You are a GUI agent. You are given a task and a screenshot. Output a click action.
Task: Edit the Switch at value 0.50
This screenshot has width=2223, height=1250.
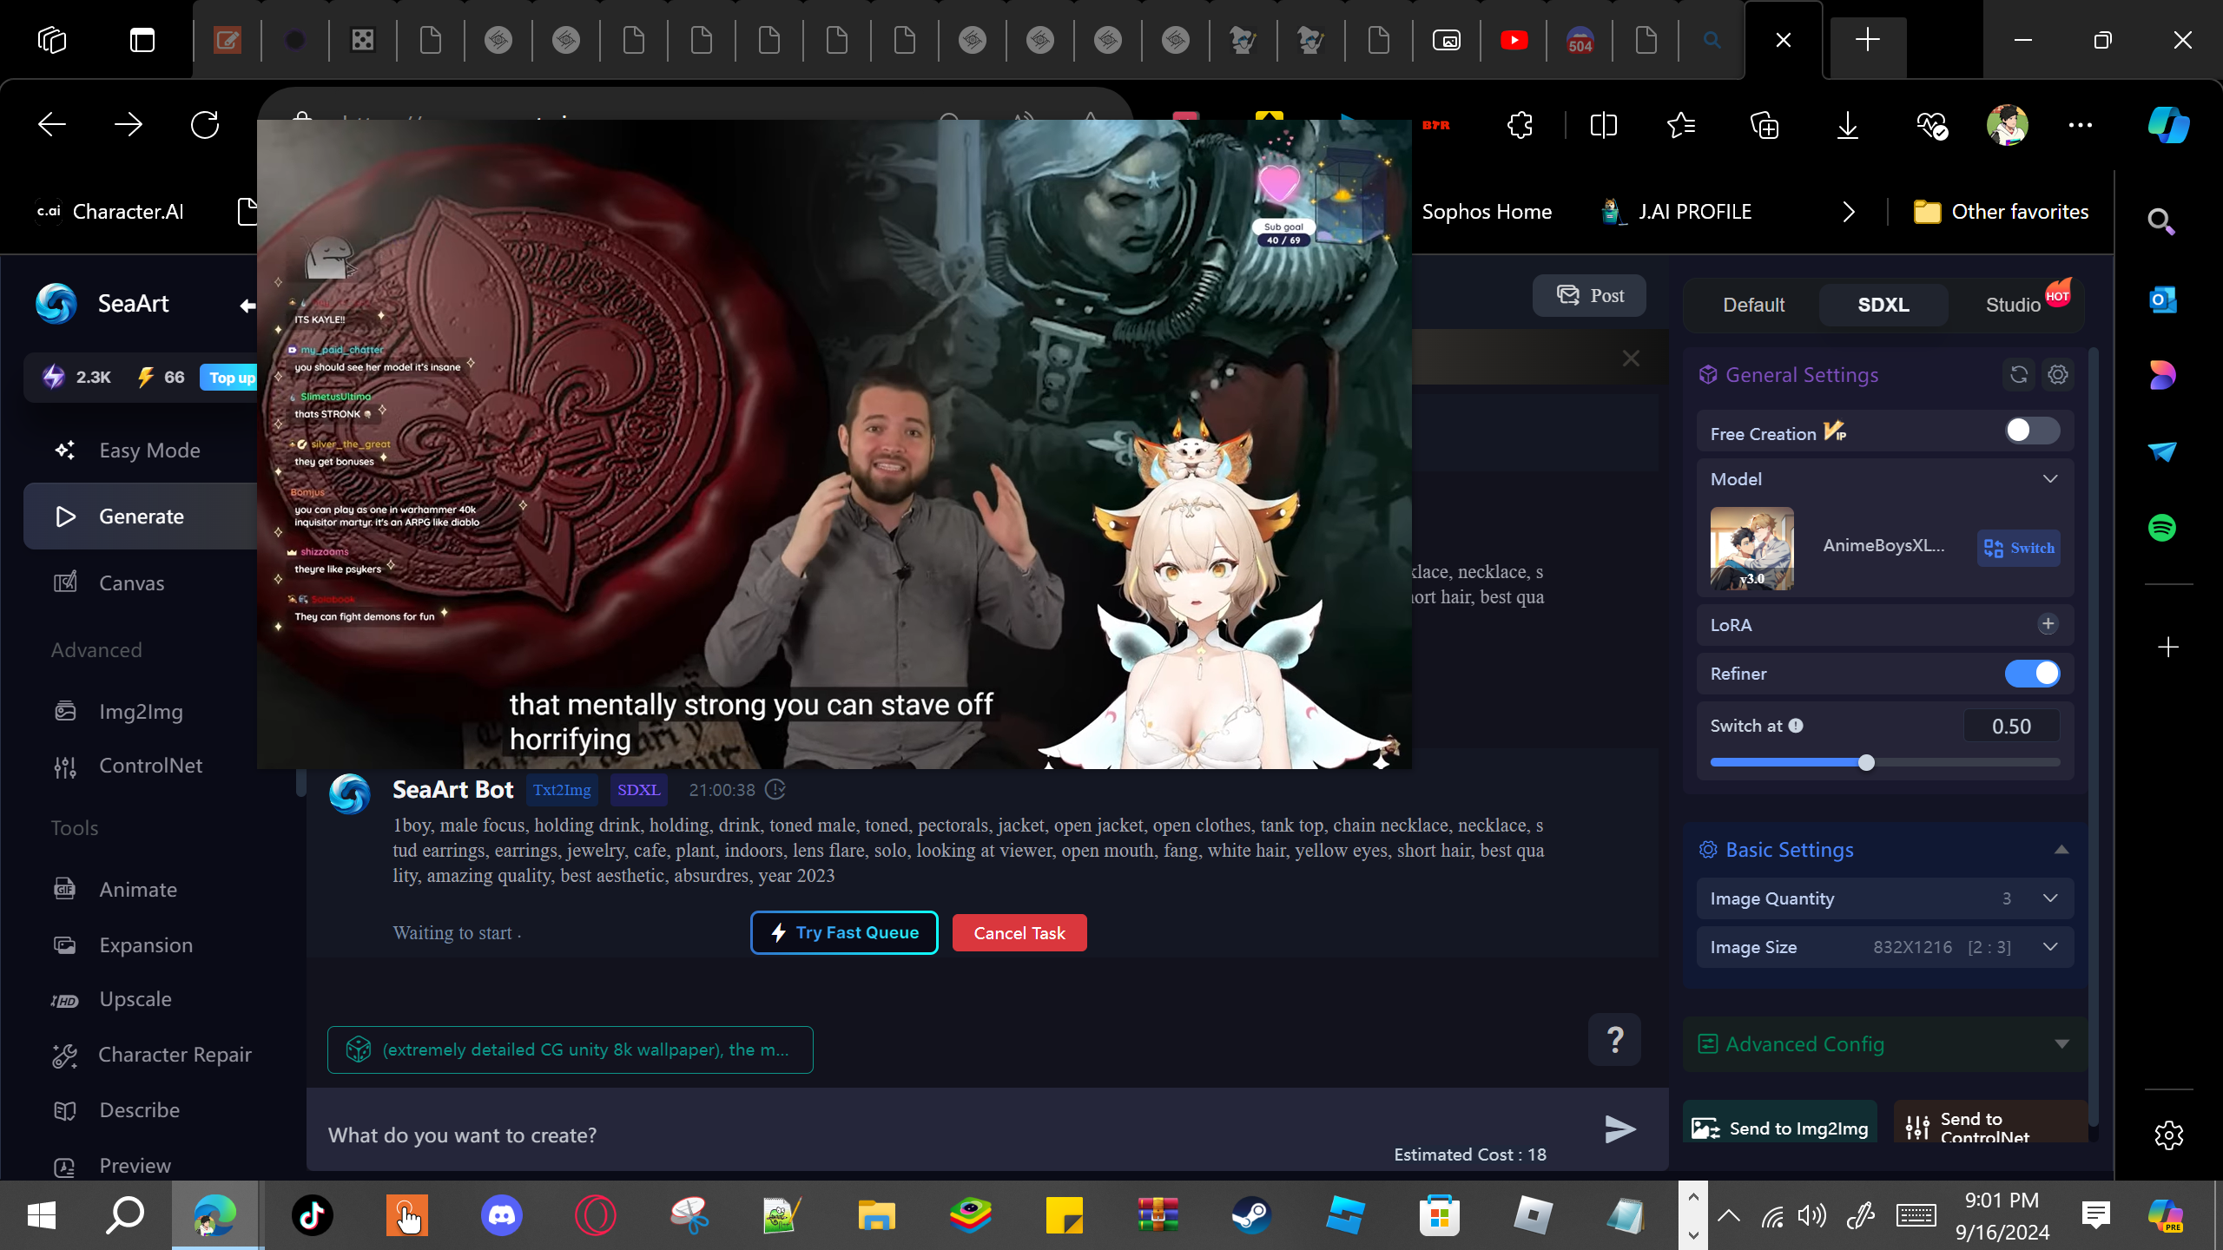pyautogui.click(x=2011, y=727)
